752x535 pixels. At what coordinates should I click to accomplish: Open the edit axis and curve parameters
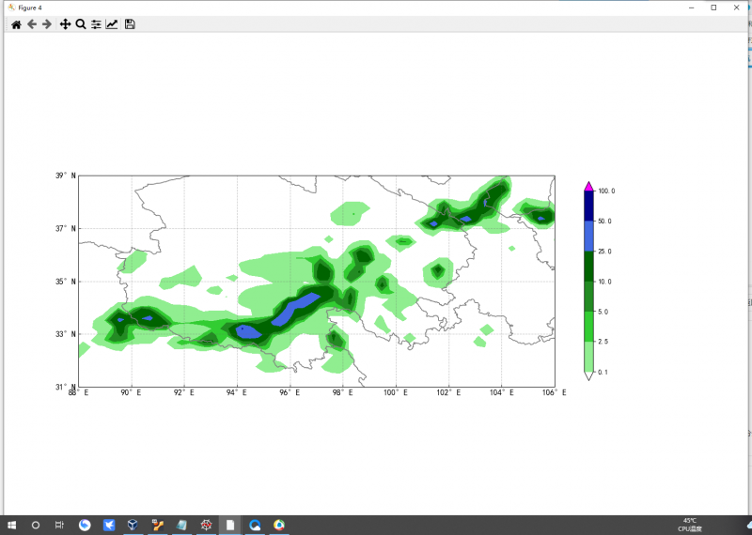(x=112, y=24)
